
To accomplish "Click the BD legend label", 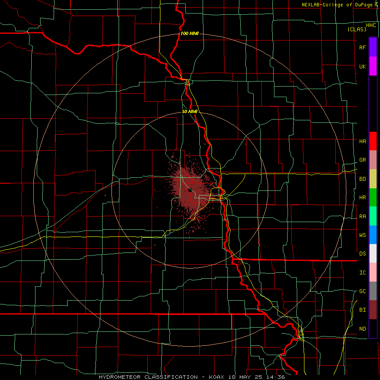I will (362, 179).
